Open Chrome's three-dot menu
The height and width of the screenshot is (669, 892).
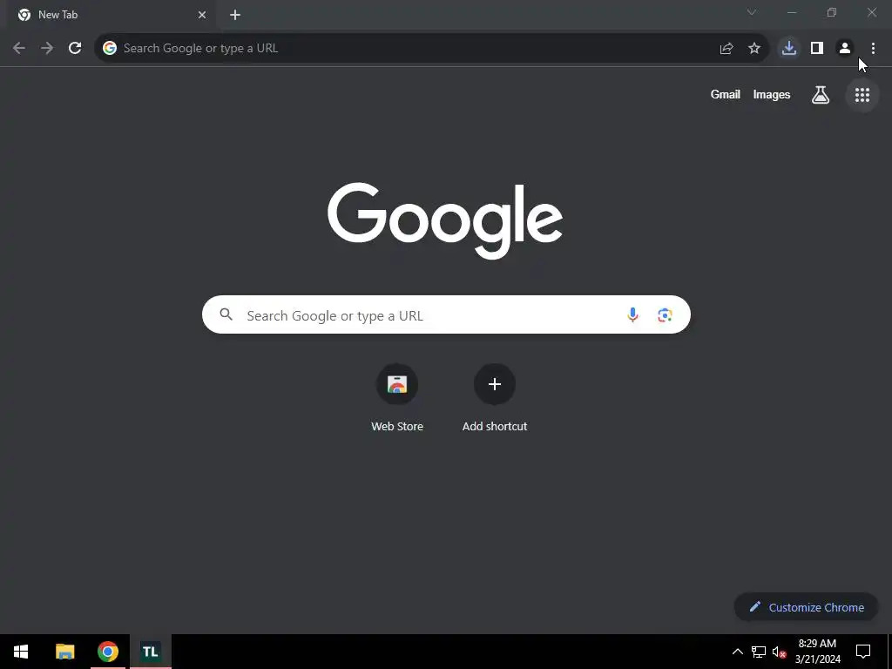click(873, 49)
